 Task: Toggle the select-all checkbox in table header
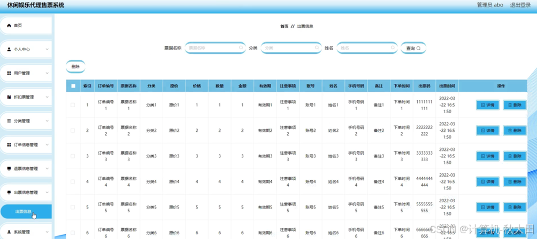73,86
